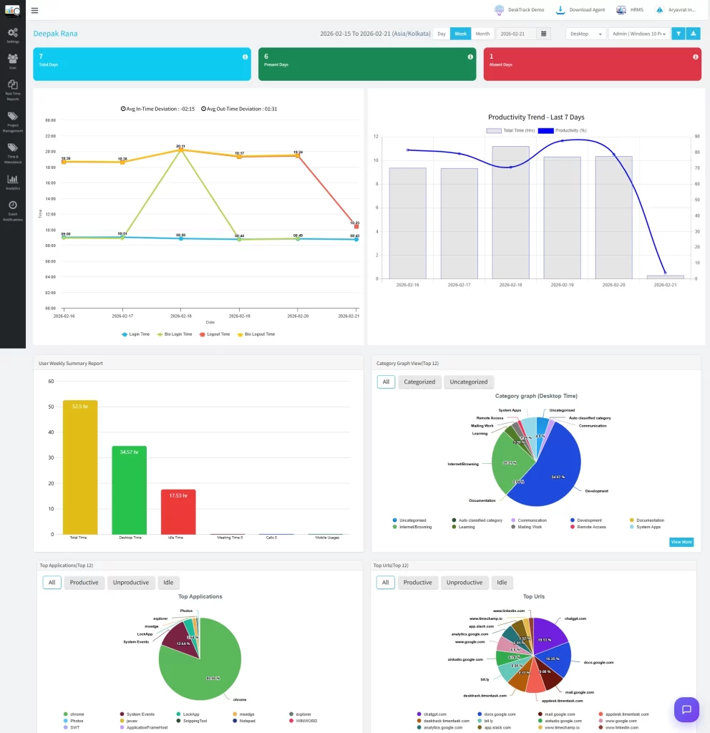Switch to Week view

coord(460,34)
